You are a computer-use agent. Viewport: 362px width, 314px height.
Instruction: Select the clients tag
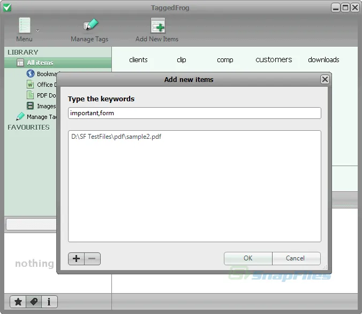(x=138, y=60)
